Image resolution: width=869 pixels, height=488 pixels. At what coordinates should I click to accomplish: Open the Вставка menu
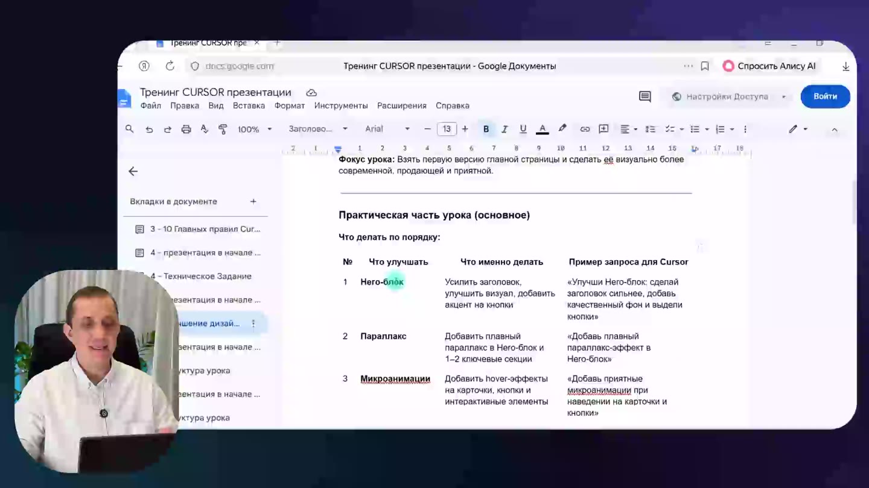[249, 105]
